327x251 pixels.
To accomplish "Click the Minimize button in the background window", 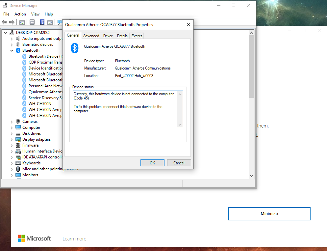I will point(269,214).
